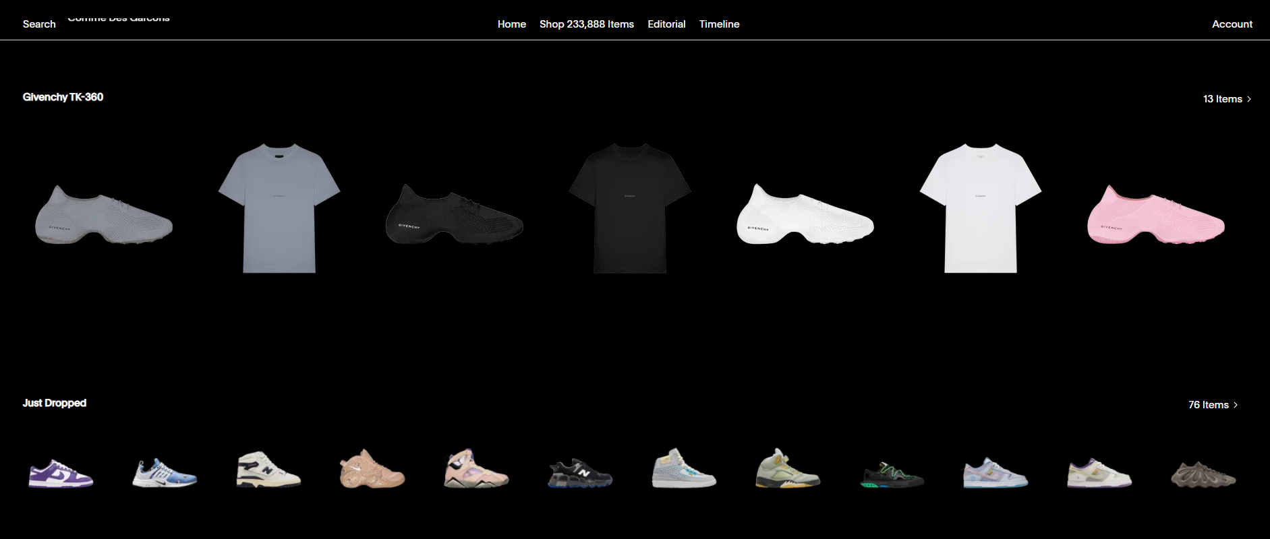This screenshot has width=1270, height=539.
Task: Open the white Givenchy t-shirt
Action: 981,208
